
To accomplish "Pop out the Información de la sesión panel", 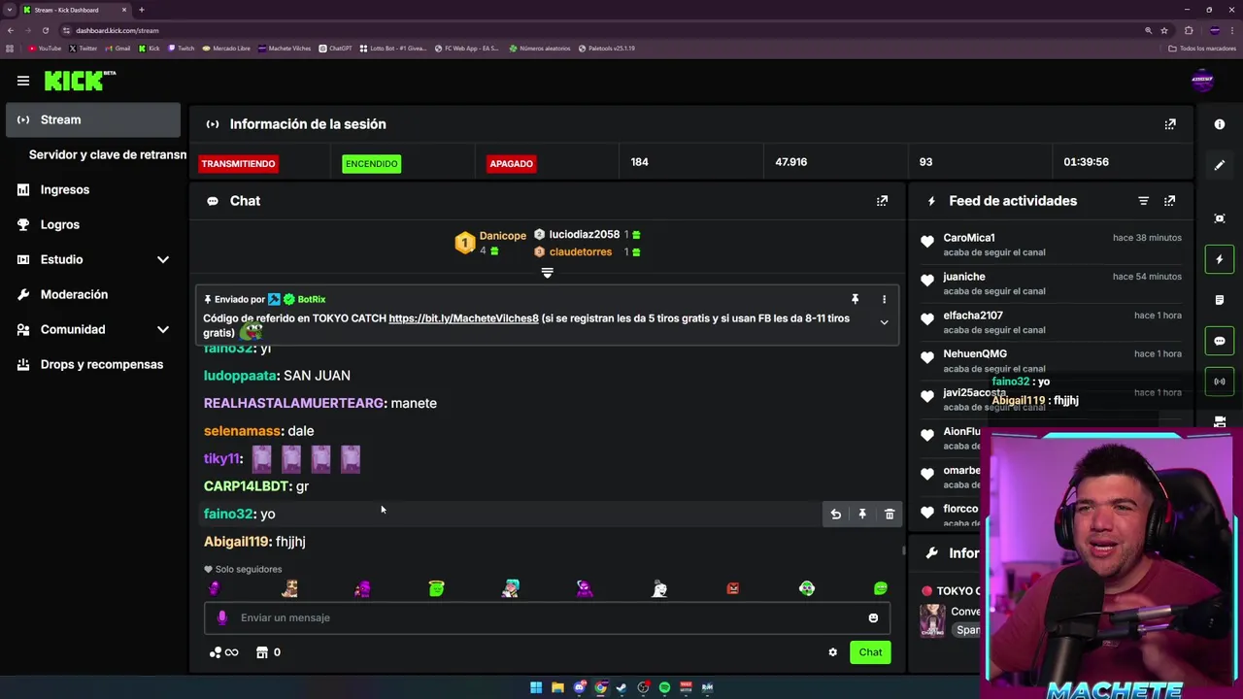I will tap(1170, 124).
